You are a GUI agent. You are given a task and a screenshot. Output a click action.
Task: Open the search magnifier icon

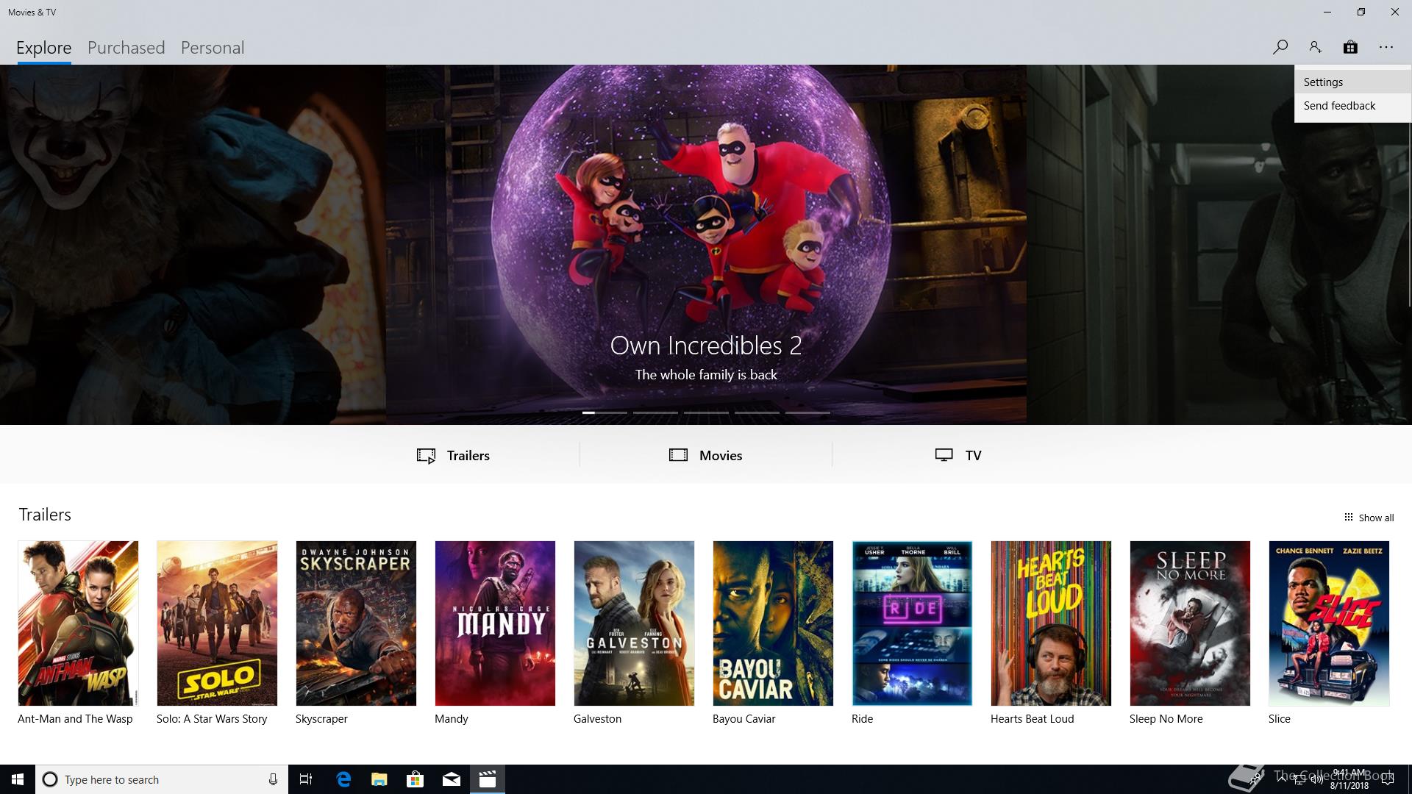(x=1280, y=47)
